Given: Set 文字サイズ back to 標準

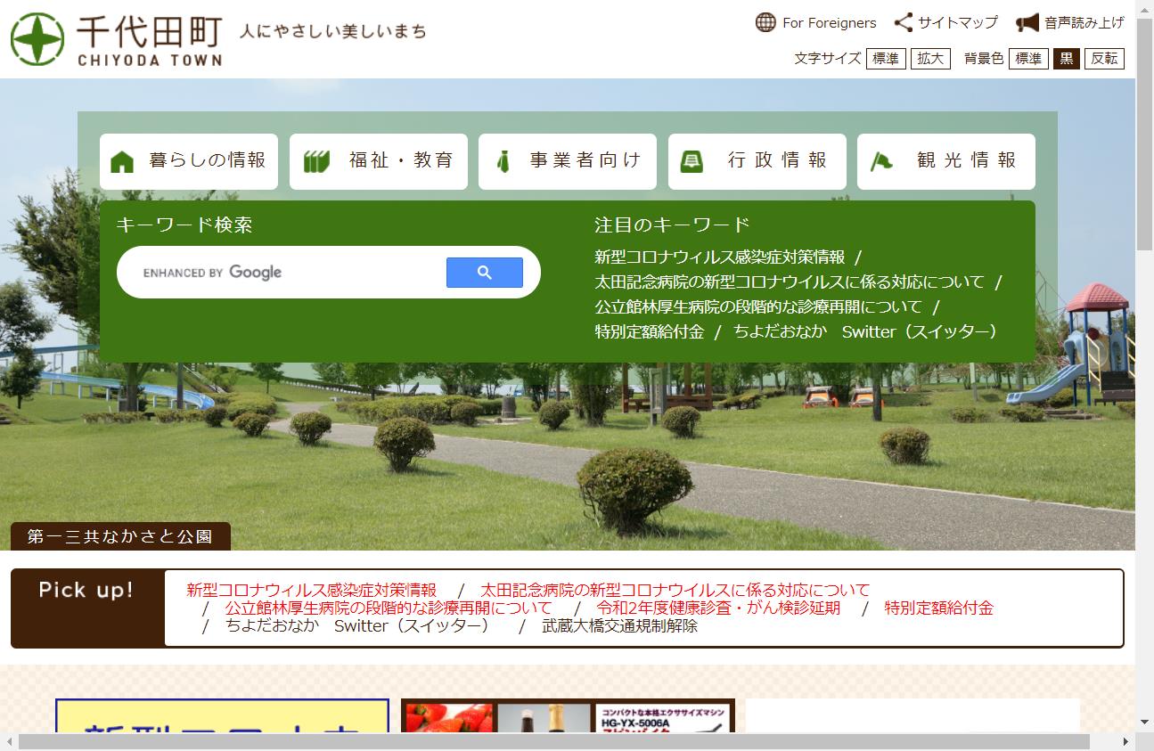Looking at the screenshot, I should pyautogui.click(x=886, y=58).
